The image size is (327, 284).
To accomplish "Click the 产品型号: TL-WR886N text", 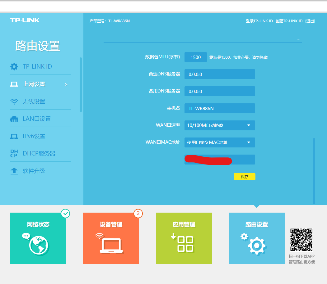I will pyautogui.click(x=110, y=21).
